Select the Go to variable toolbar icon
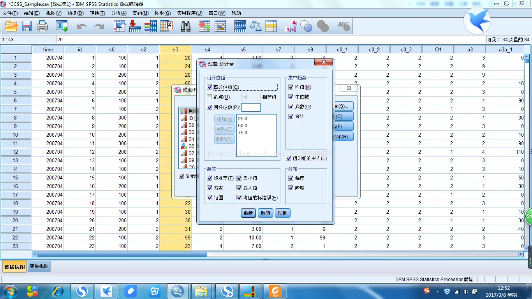The height and width of the screenshot is (299, 532). [135, 26]
